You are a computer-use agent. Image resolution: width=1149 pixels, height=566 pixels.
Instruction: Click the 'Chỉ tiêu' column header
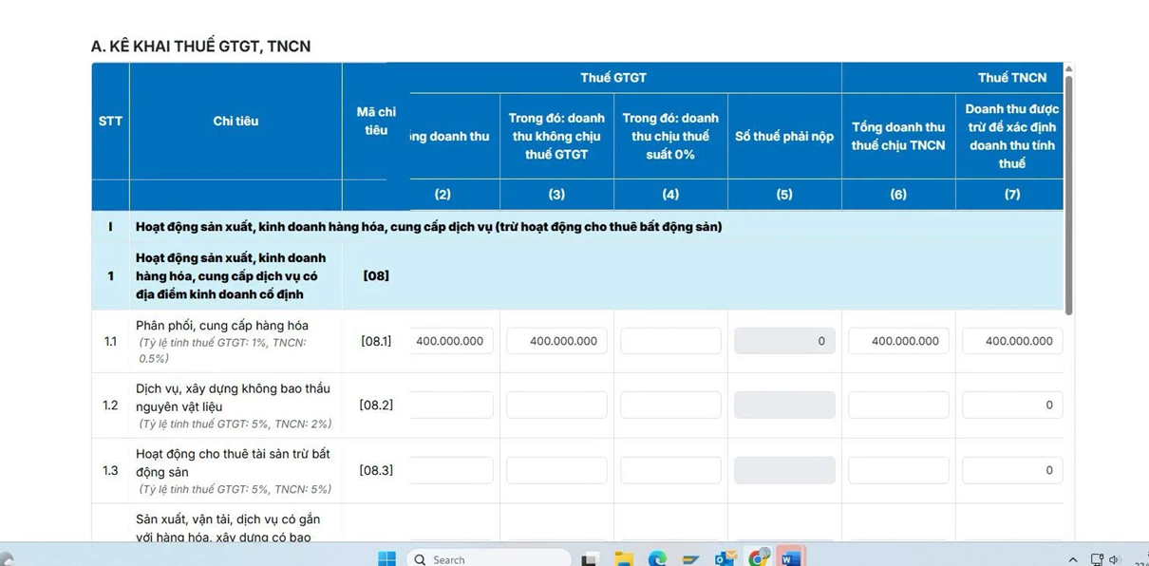235,122
